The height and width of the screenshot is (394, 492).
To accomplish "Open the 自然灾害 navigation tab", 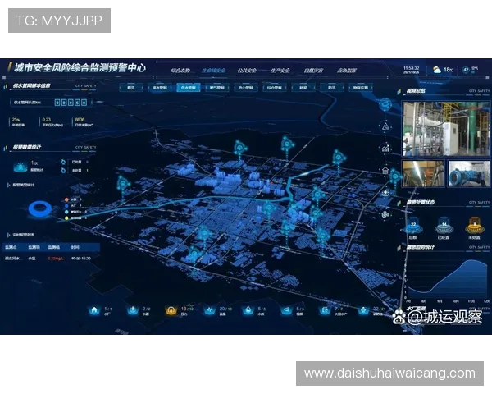I will point(314,71).
